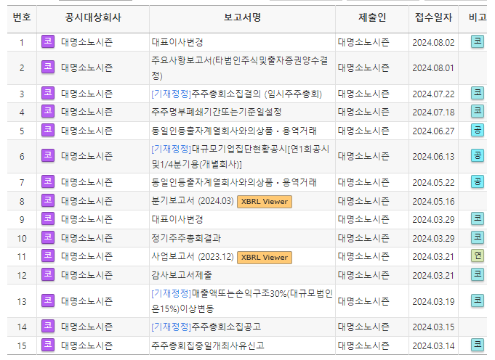Click the teal 코 remark icon for 2024.07.18
Screen dimensions: 495x360
(x=478, y=112)
